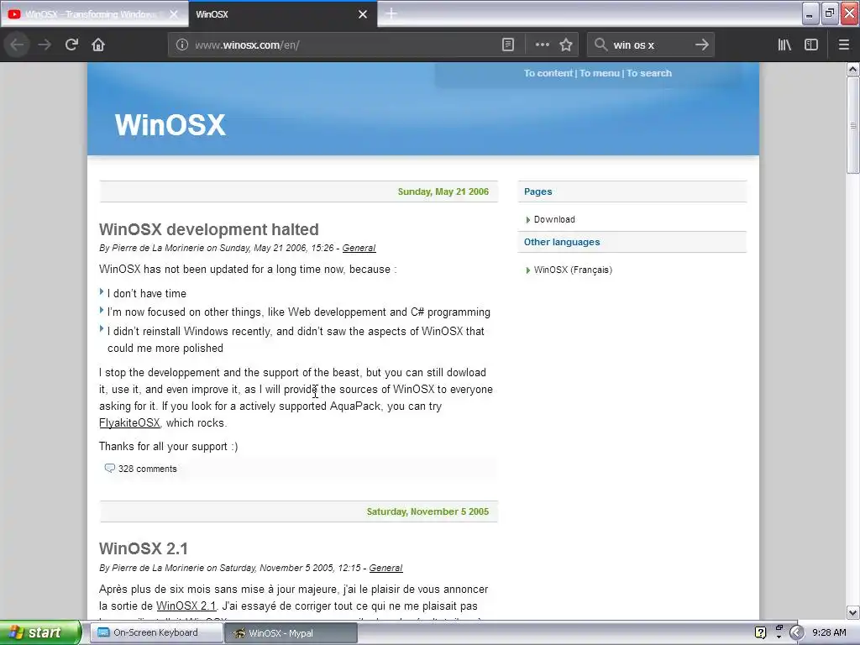Follow the inline 'WinOSX 2.1' text link

tap(186, 606)
